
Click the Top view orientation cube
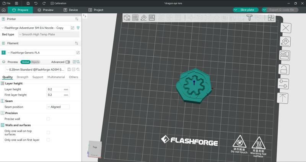click(95, 149)
